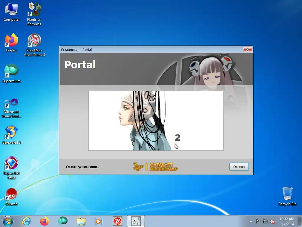Select Play More Great Games! PopCap shortcut
The width and height of the screenshot is (302, 227).
point(35,45)
